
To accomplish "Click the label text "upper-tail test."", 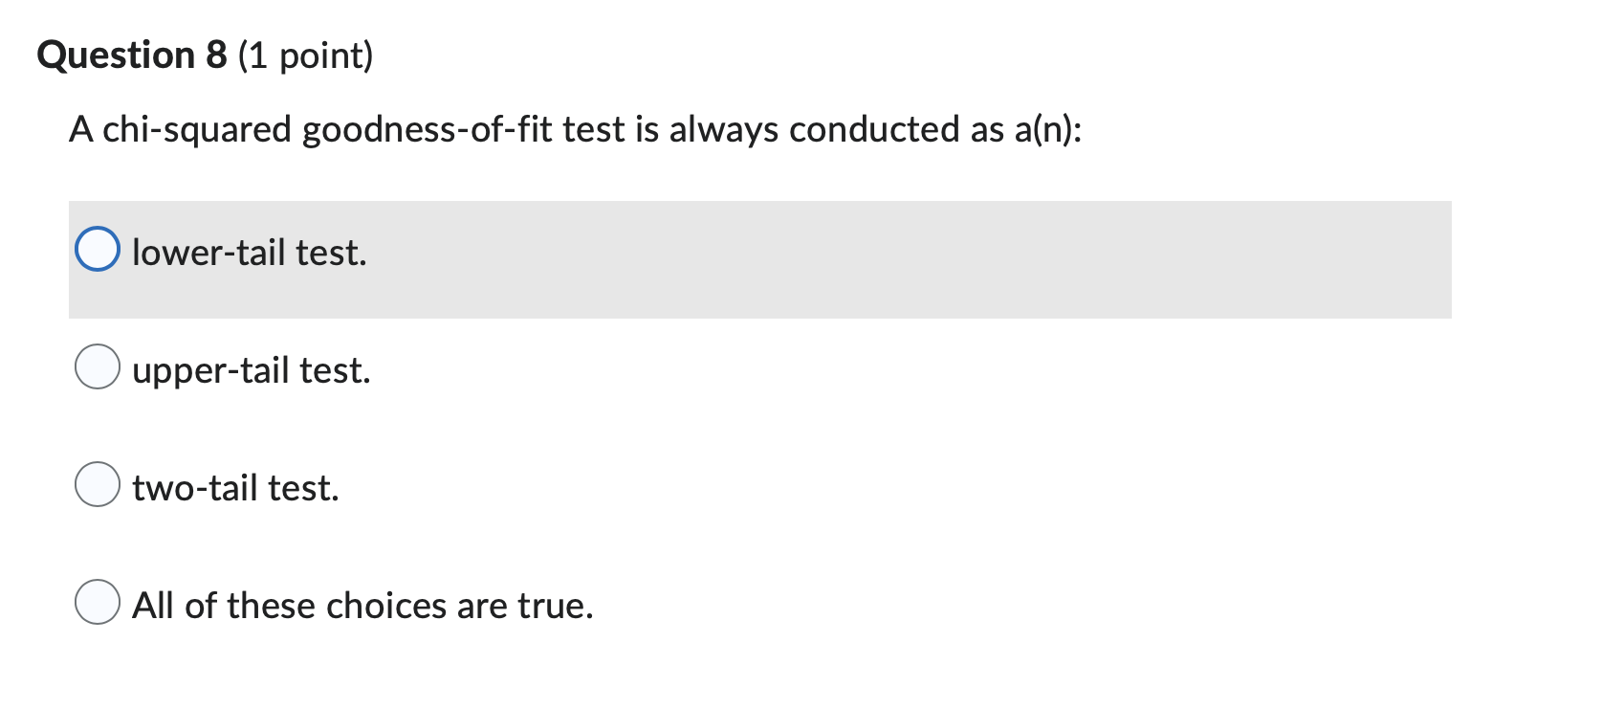I will coord(252,367).
